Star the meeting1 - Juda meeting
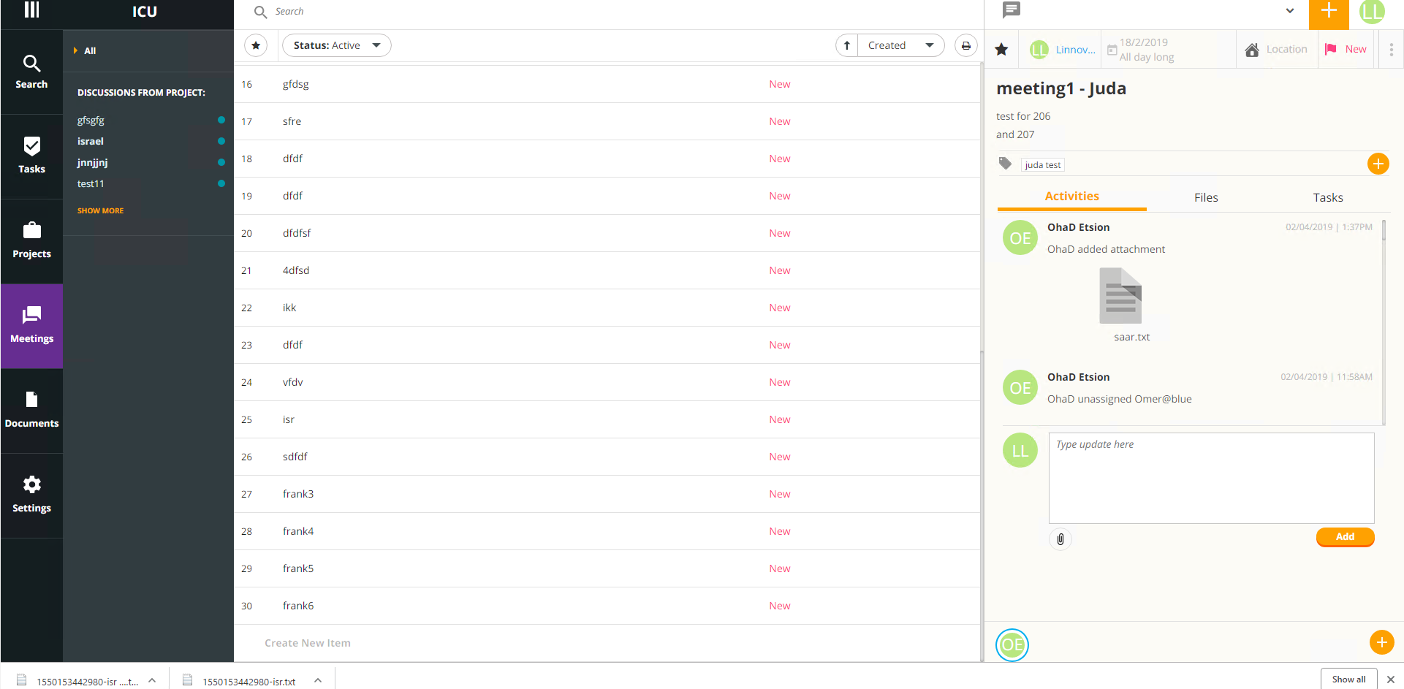 (x=1001, y=49)
